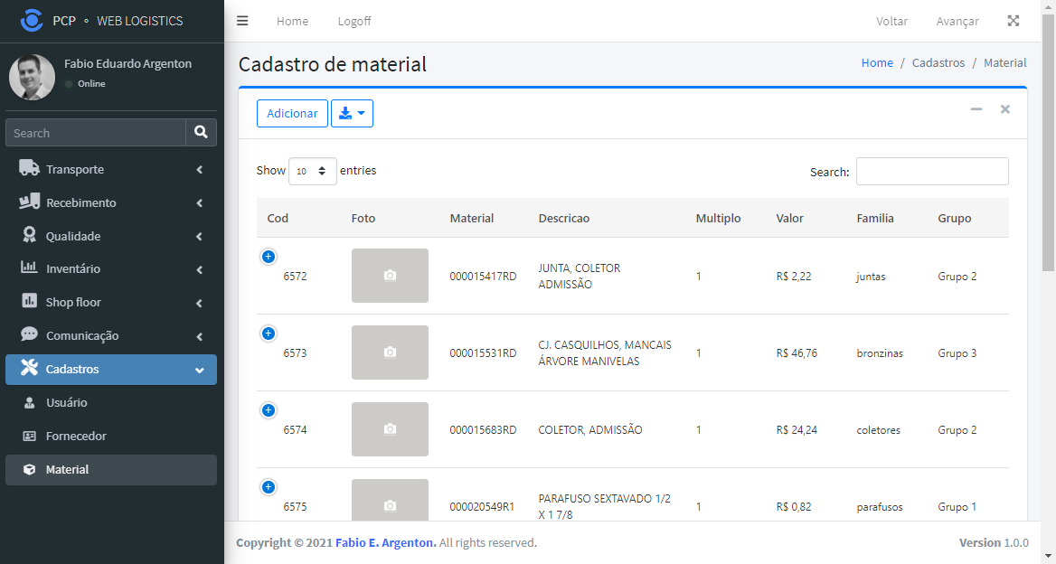Collapse the Cadastros menu chevron

pyautogui.click(x=199, y=371)
